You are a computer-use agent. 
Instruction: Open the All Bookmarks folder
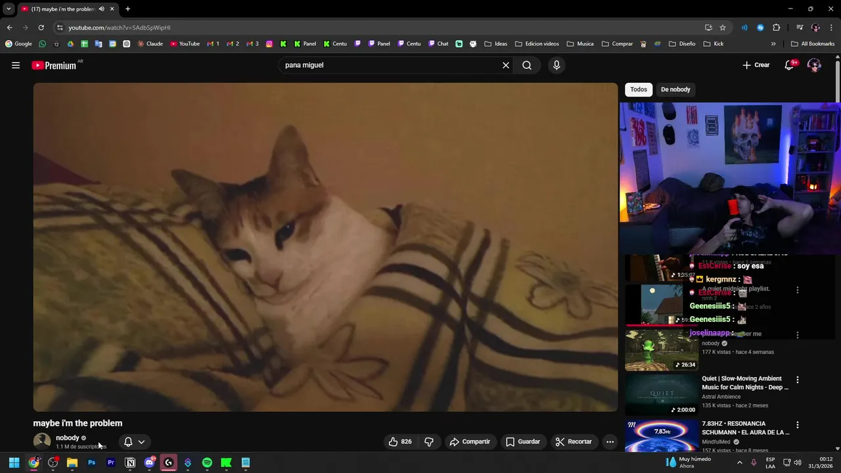click(813, 44)
